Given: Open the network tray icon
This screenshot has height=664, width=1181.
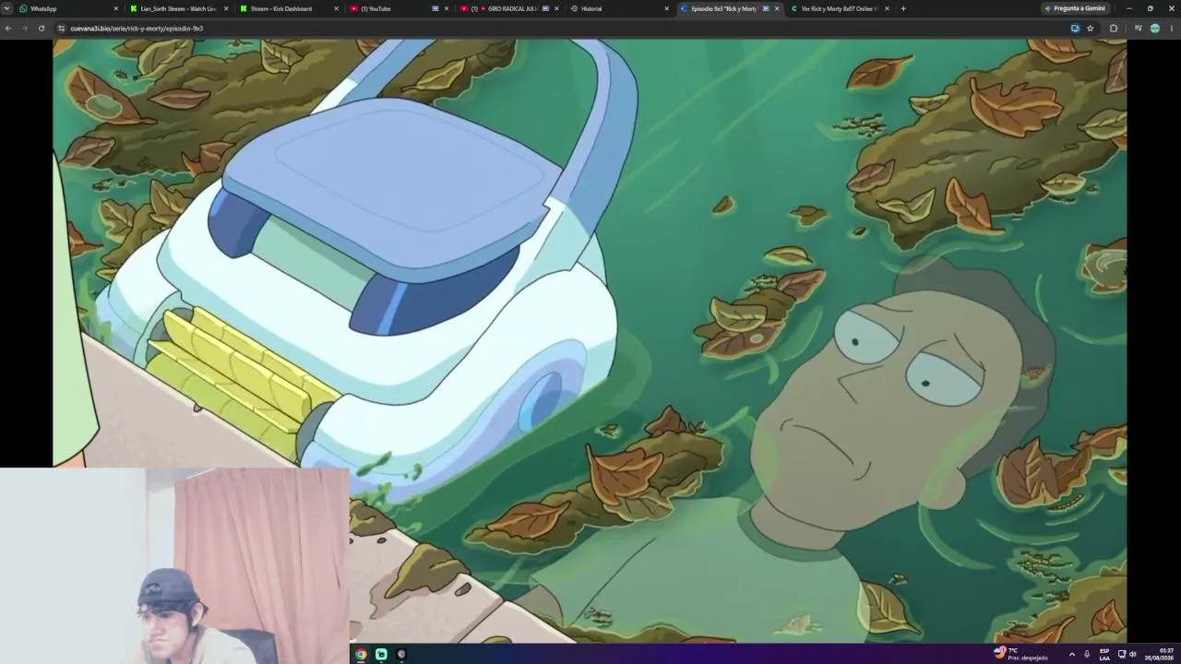Looking at the screenshot, I should coord(1122,654).
